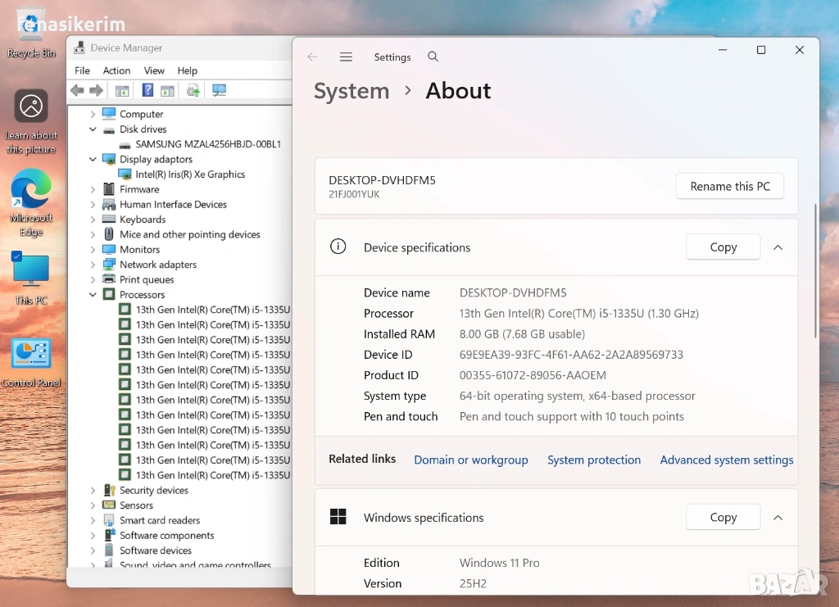Open the Advanced system settings link

click(727, 460)
